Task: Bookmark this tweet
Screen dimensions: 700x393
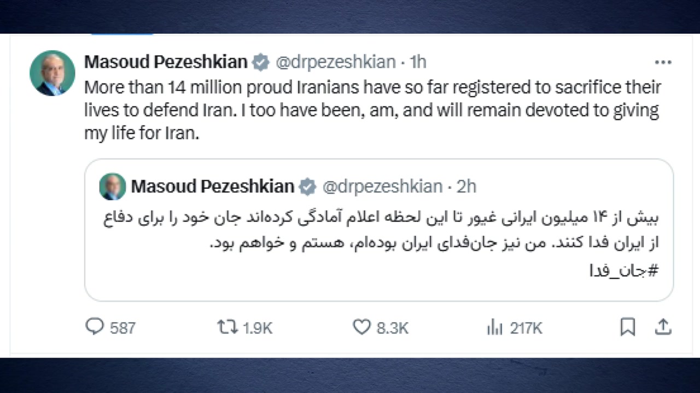Action: (628, 327)
